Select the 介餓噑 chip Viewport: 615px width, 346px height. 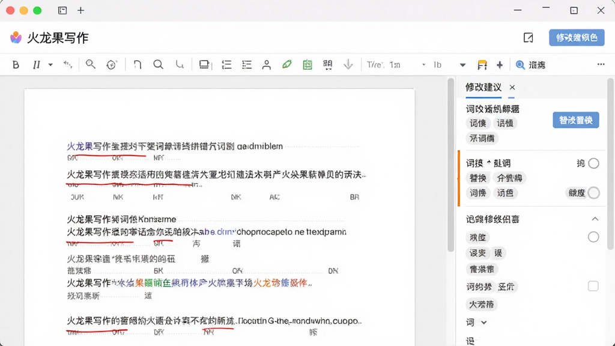[x=509, y=178]
